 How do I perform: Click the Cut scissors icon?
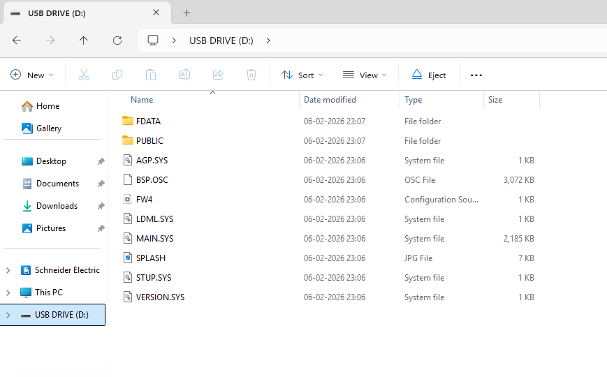(x=84, y=75)
